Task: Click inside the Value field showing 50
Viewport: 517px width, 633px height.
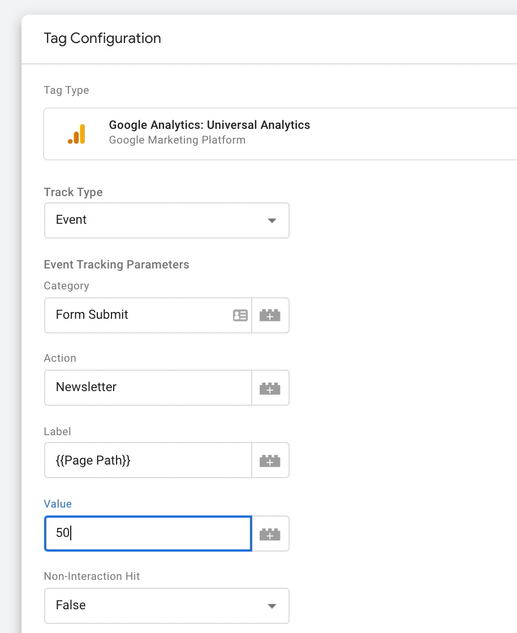Action: pos(148,534)
